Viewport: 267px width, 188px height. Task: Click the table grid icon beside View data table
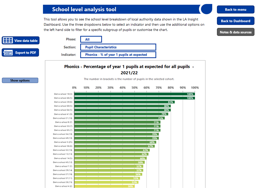click(8, 41)
